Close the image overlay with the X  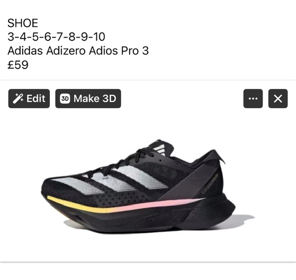coord(277,99)
